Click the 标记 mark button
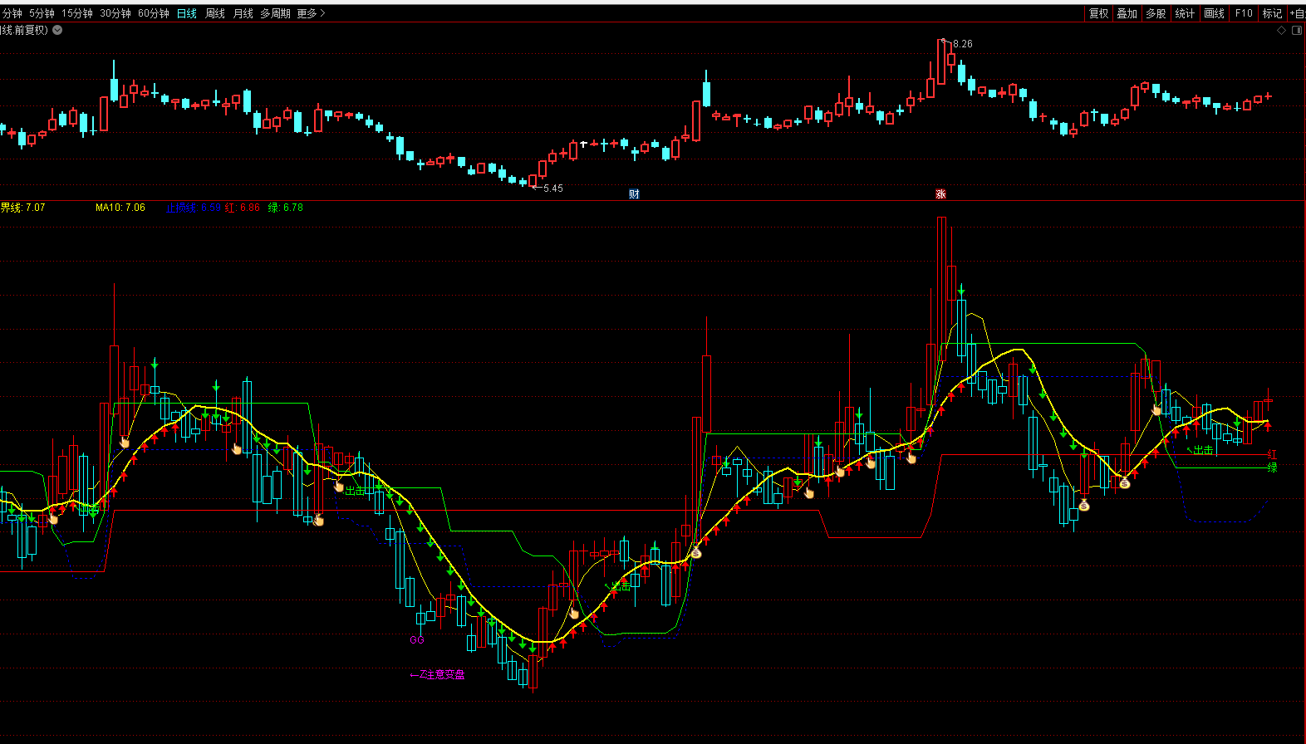 click(x=1272, y=13)
